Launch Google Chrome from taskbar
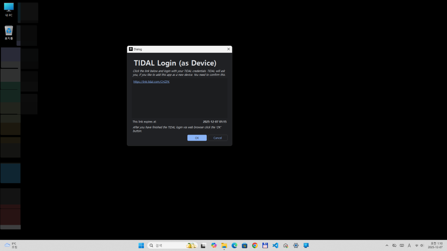Screen dimensions: 447x251 coord(255,245)
